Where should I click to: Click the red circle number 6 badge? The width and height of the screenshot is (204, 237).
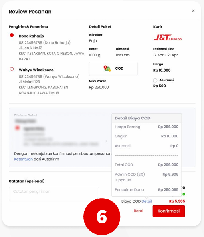coord(102,217)
